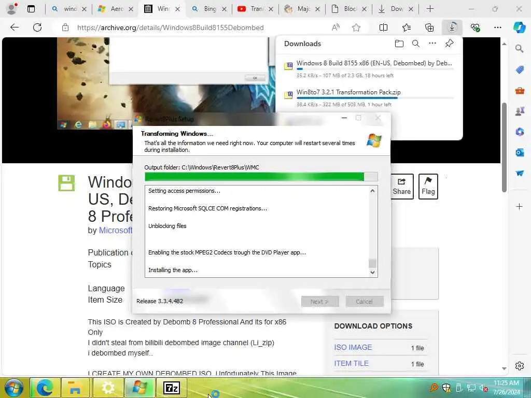Click the address bar URL
The width and height of the screenshot is (531, 398).
170,27
